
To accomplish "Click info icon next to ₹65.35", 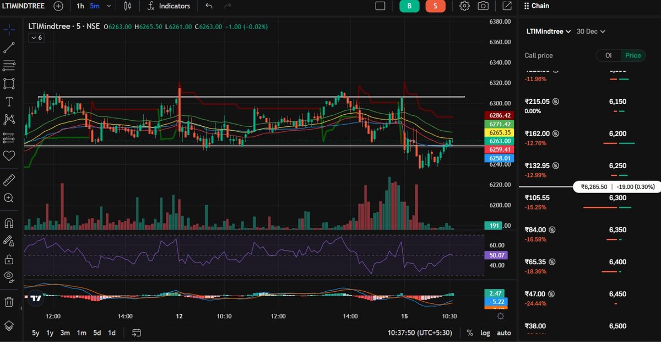I will tap(552, 261).
